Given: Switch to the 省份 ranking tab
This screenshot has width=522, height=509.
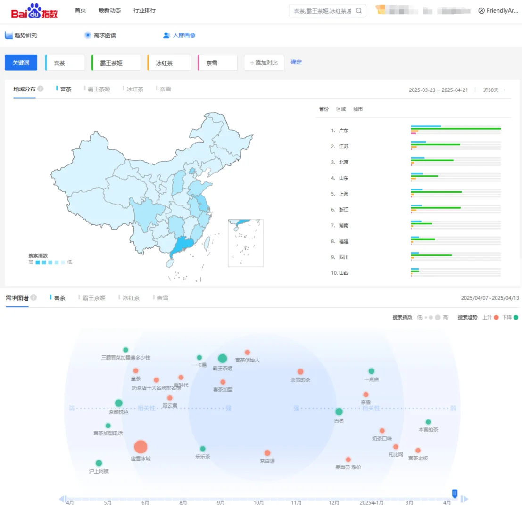Looking at the screenshot, I should point(324,109).
